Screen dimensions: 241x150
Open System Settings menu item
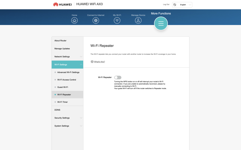tap(67, 126)
